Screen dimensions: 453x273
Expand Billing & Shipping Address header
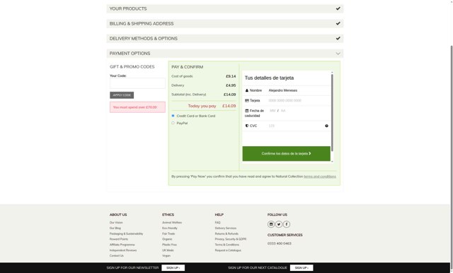click(x=225, y=23)
